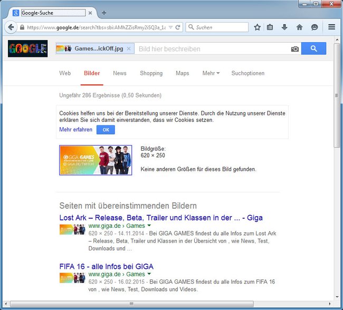Click the Google doodle logo
The height and width of the screenshot is (310, 343).
pos(28,49)
